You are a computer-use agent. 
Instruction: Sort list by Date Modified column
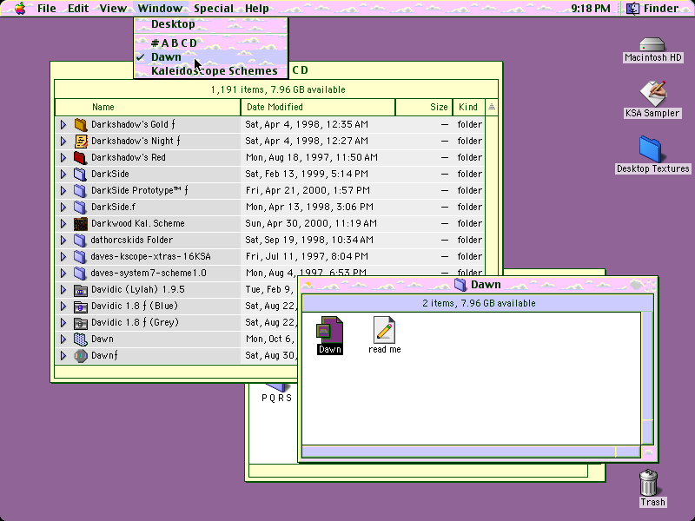[x=318, y=107]
